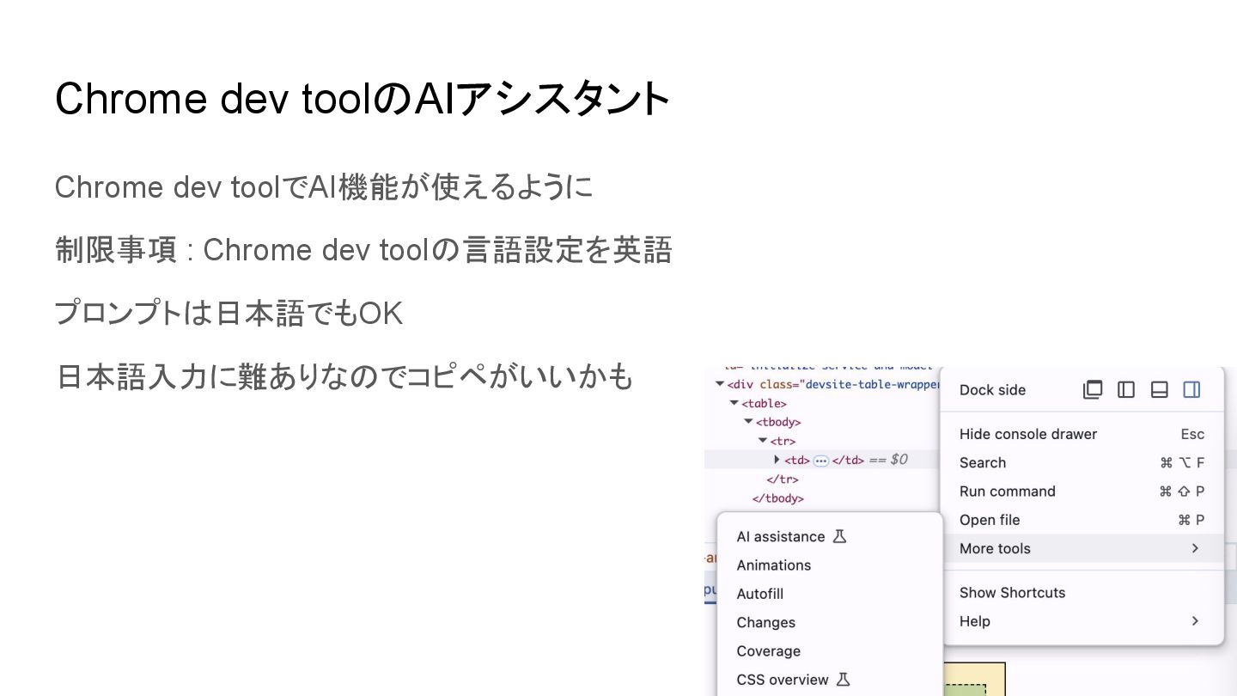Choose Run command menu item
The width and height of the screenshot is (1237, 696).
tap(1082, 491)
